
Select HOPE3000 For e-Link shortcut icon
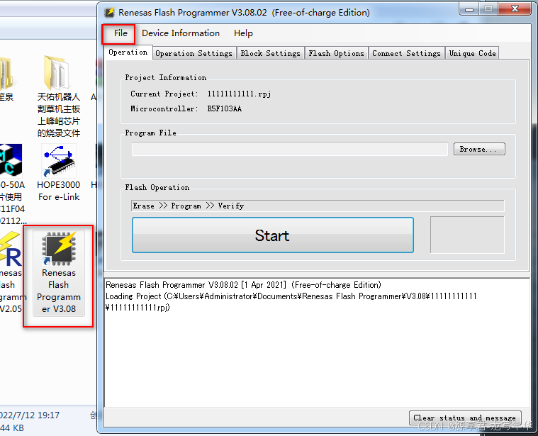[x=59, y=172]
